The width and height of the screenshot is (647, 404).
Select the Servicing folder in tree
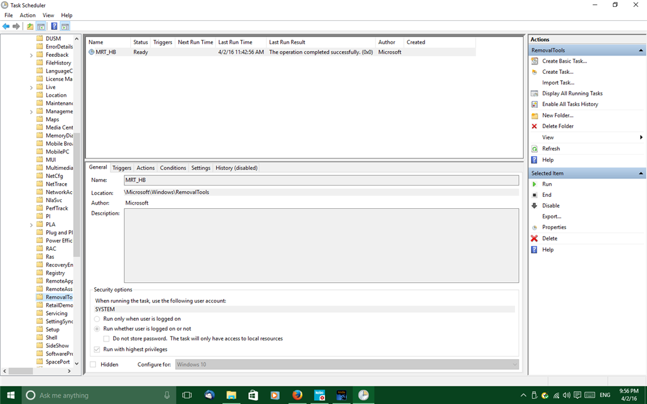[56, 313]
